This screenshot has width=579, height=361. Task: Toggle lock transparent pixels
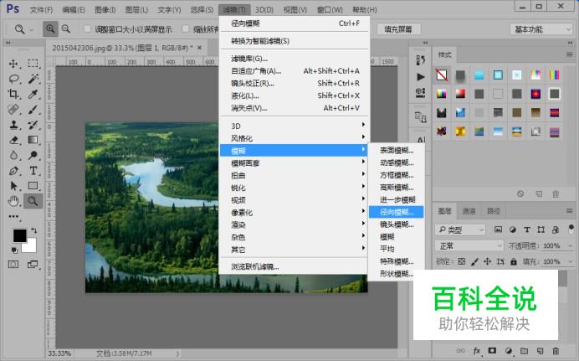coord(461,261)
